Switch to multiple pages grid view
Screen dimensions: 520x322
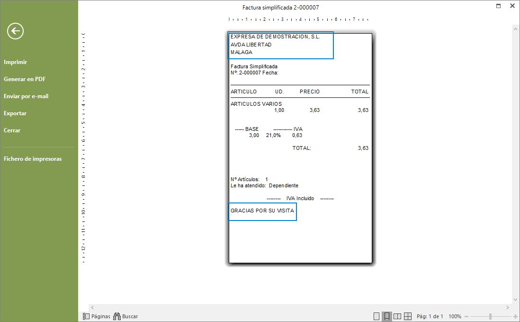408,316
